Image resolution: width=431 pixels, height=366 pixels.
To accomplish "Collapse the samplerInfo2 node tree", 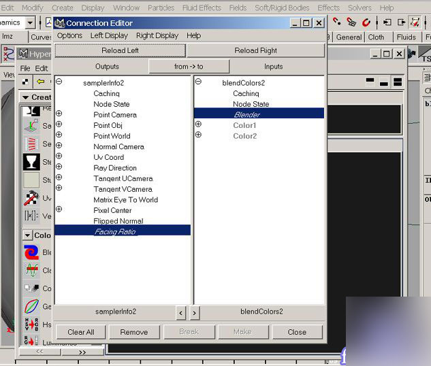I will point(59,81).
